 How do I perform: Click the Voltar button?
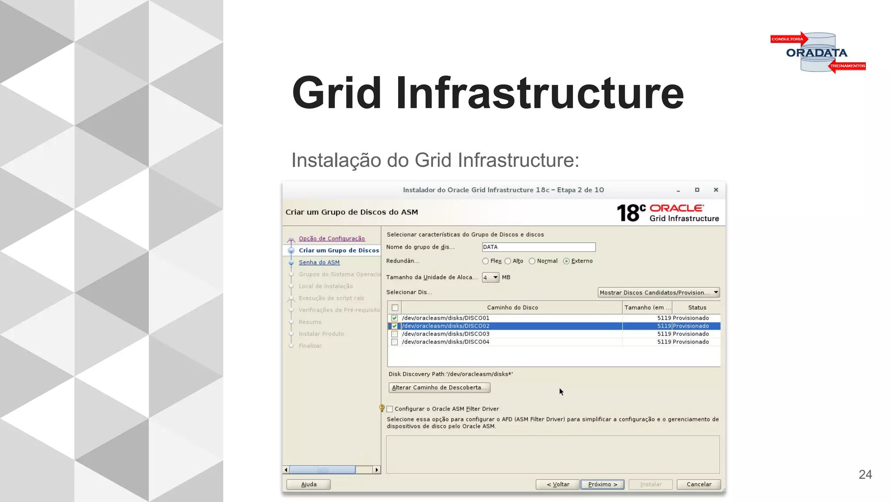558,485
